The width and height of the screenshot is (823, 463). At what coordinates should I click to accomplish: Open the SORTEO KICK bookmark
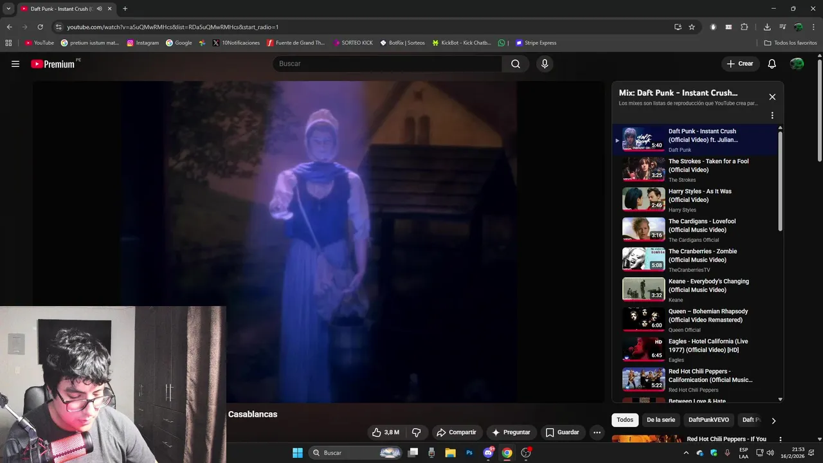pos(353,43)
